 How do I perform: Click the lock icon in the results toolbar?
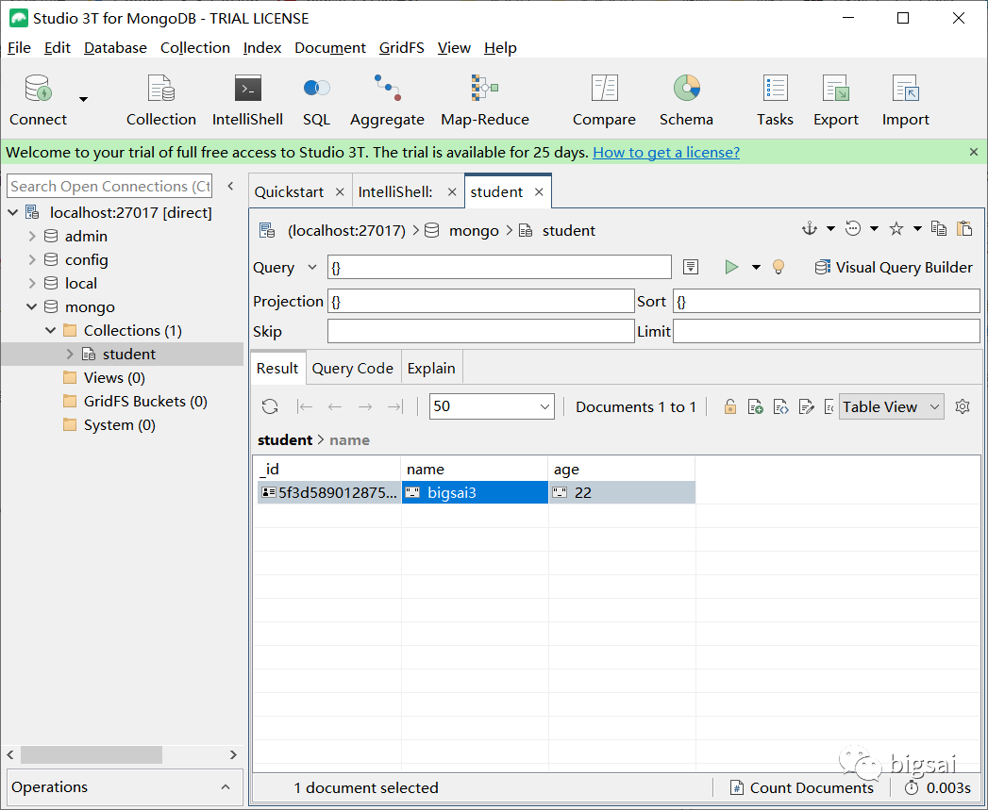[729, 407]
